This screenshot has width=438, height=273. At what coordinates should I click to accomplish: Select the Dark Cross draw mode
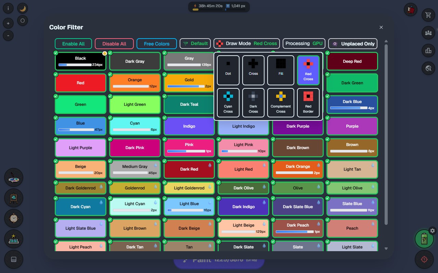click(253, 103)
